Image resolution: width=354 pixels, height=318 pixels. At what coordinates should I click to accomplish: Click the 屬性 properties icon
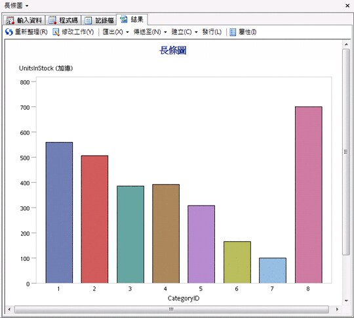(233, 32)
